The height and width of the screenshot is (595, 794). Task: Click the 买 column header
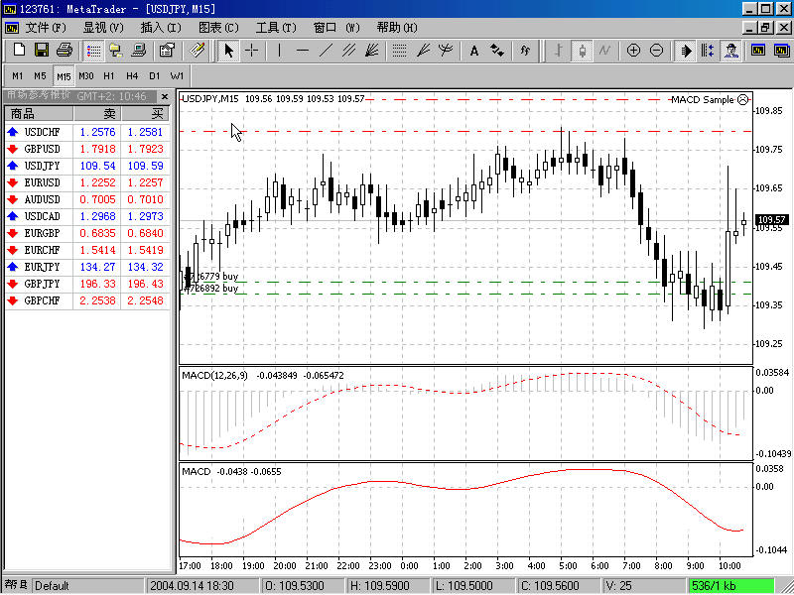(146, 113)
